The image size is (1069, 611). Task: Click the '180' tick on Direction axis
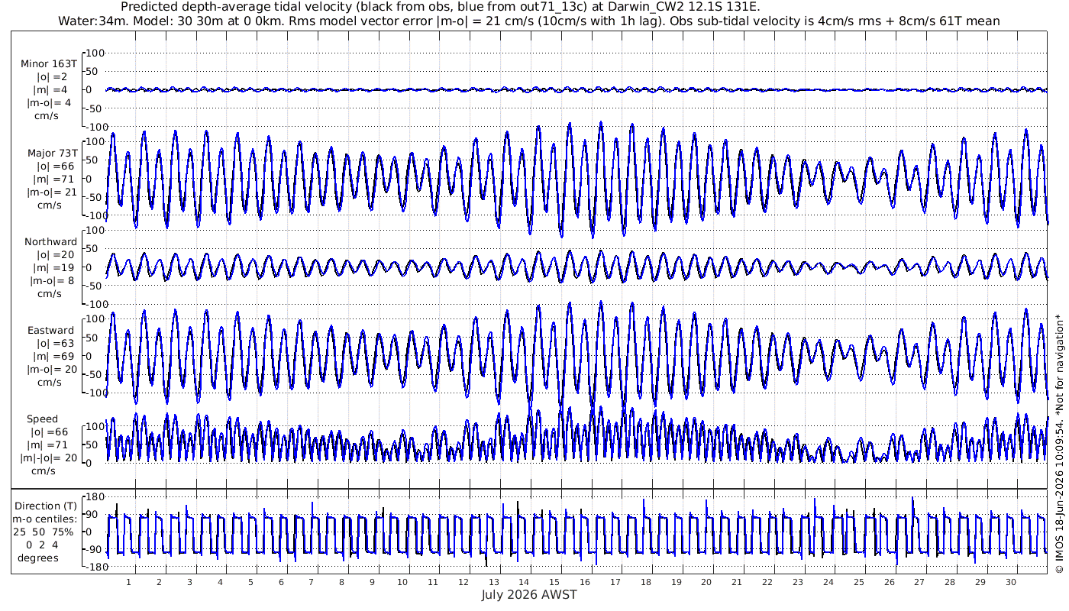point(95,497)
